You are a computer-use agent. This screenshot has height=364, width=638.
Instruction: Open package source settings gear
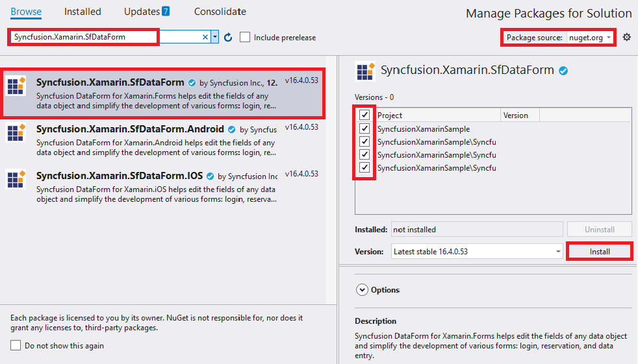click(x=626, y=37)
